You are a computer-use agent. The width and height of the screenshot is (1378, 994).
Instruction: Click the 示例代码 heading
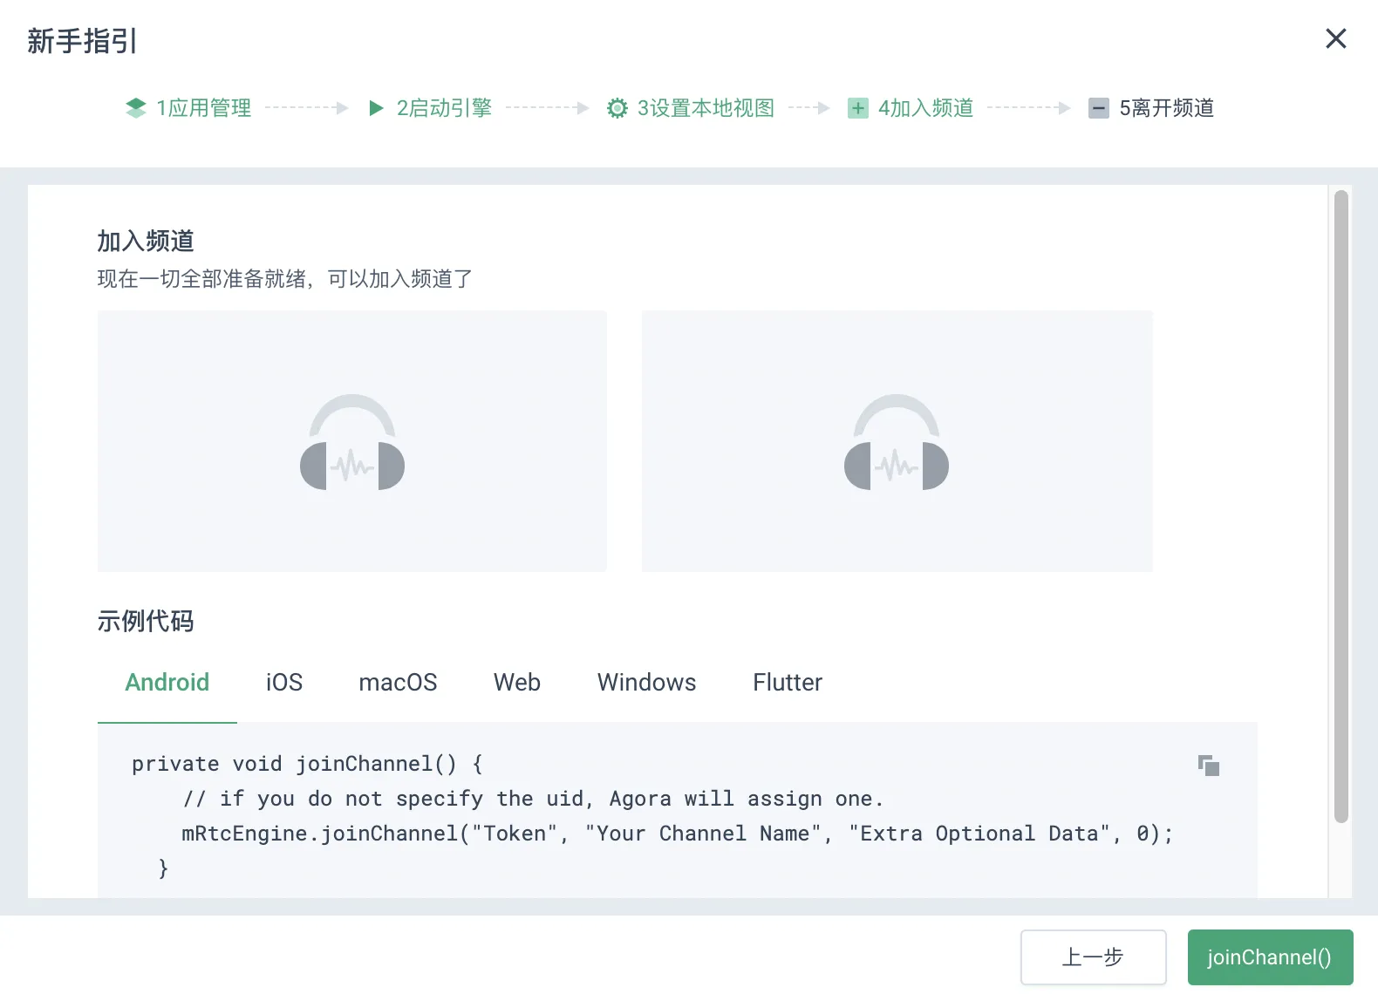pos(146,621)
